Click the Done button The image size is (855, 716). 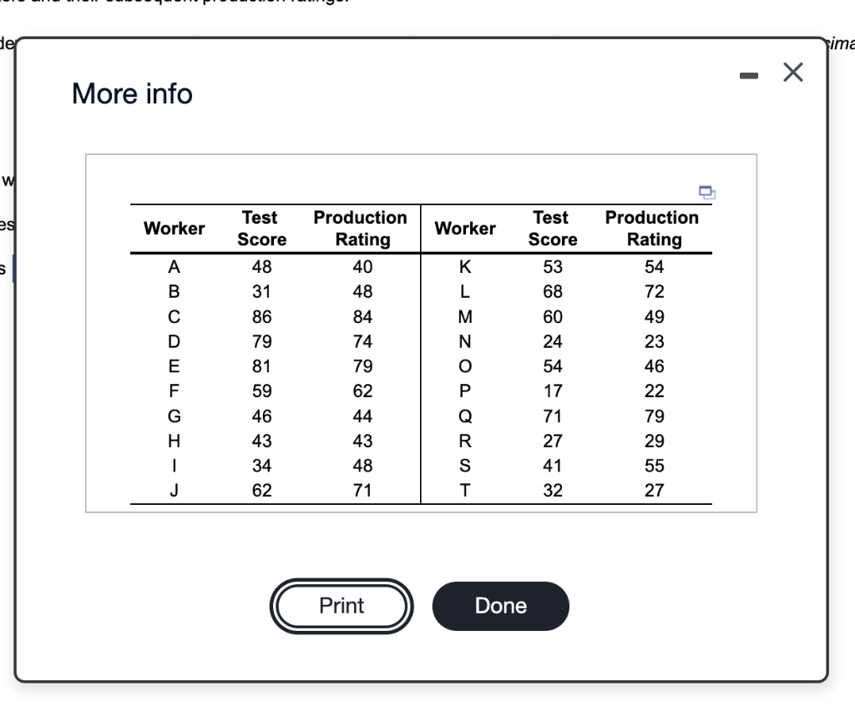click(x=500, y=606)
